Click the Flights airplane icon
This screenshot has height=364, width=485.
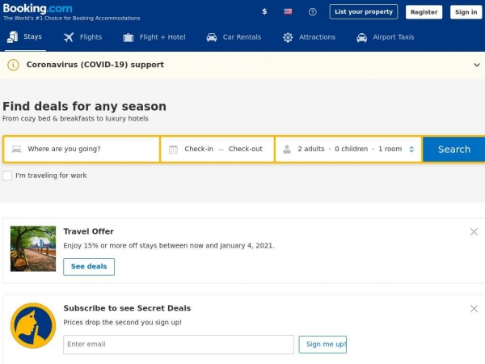tap(69, 37)
